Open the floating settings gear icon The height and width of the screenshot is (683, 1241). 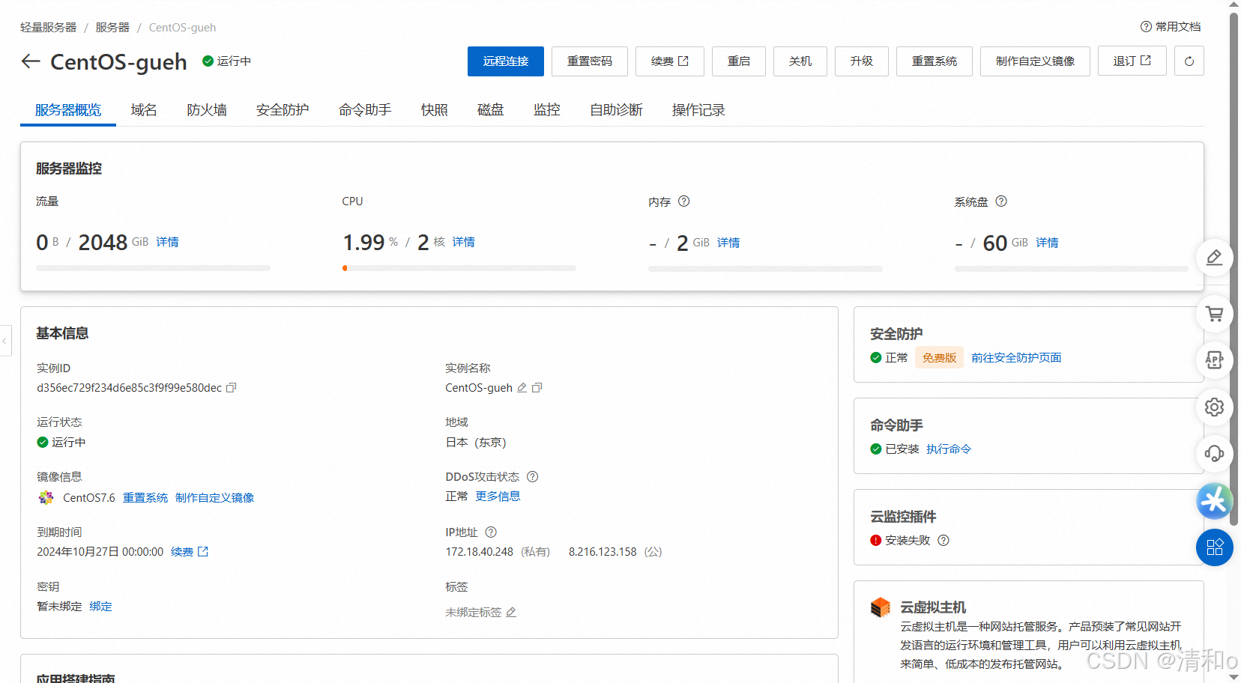[x=1215, y=407]
